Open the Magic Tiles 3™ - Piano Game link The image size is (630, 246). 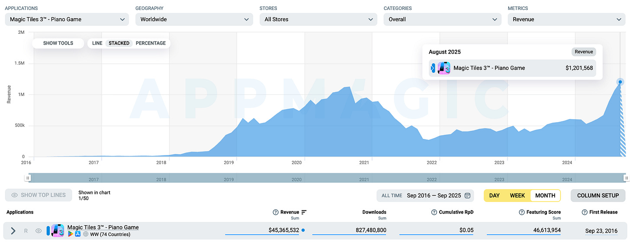click(103, 227)
